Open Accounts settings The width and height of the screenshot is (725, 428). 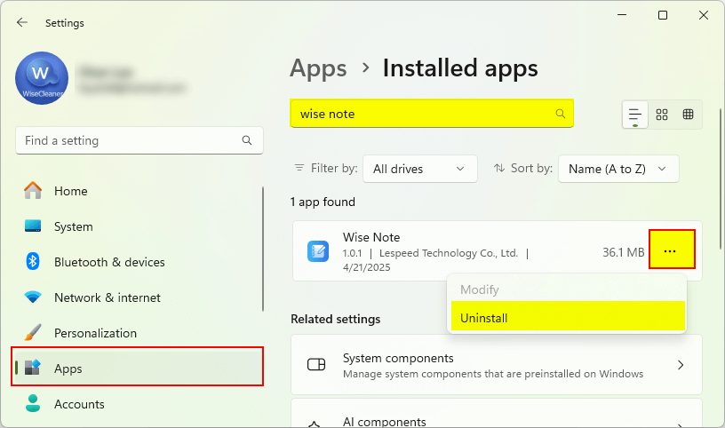[x=139, y=404]
